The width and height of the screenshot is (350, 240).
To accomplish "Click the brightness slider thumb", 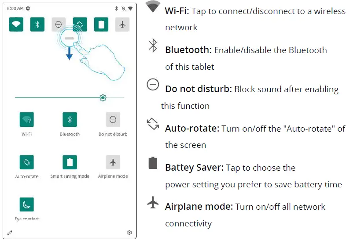I will pos(103,97).
